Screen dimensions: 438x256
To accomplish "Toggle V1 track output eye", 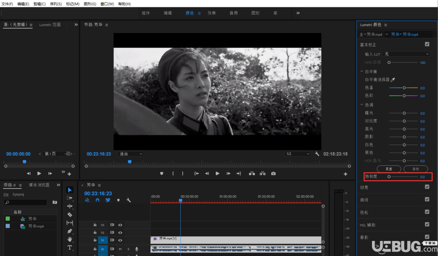I will click(120, 240).
